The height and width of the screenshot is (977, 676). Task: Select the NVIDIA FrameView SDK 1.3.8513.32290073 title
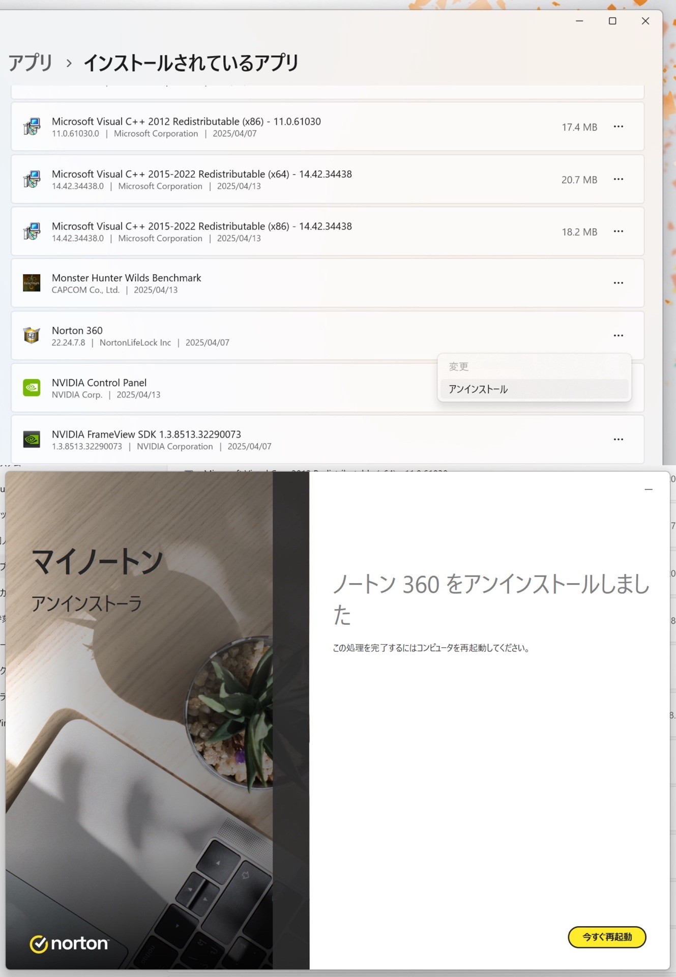[146, 435]
